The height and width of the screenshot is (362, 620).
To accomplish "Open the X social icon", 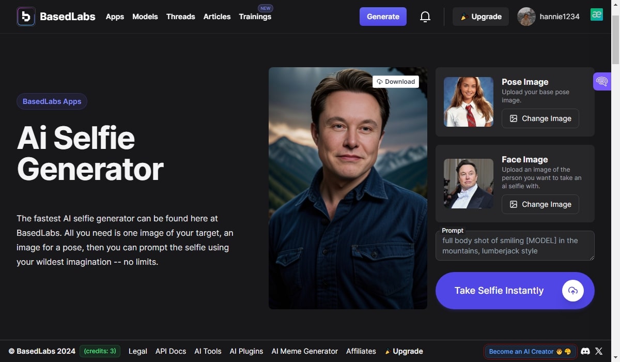I will point(599,351).
